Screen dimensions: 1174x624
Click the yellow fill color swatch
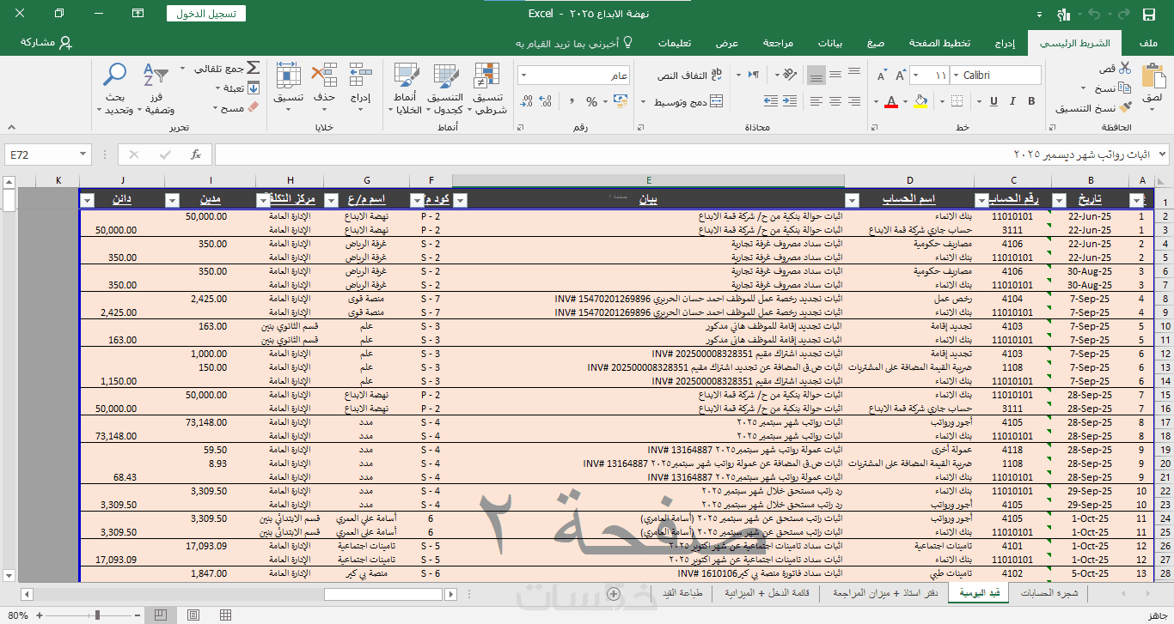point(921,101)
